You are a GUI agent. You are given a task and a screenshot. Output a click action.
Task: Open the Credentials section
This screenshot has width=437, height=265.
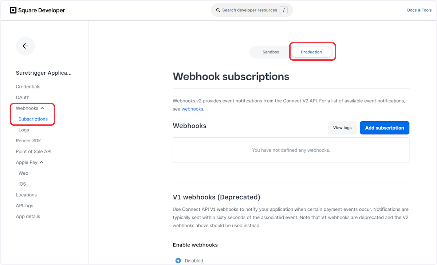point(28,86)
